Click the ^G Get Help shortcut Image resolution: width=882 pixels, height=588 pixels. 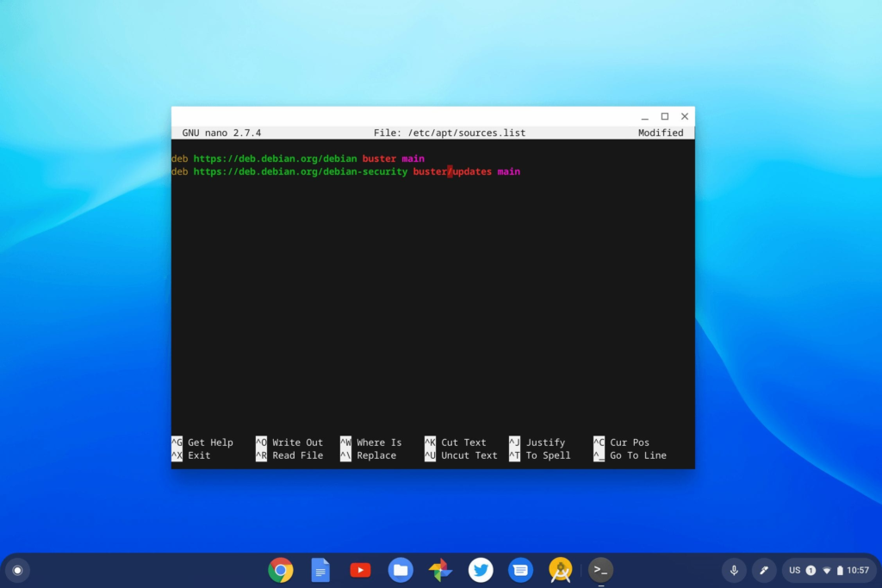click(x=202, y=442)
